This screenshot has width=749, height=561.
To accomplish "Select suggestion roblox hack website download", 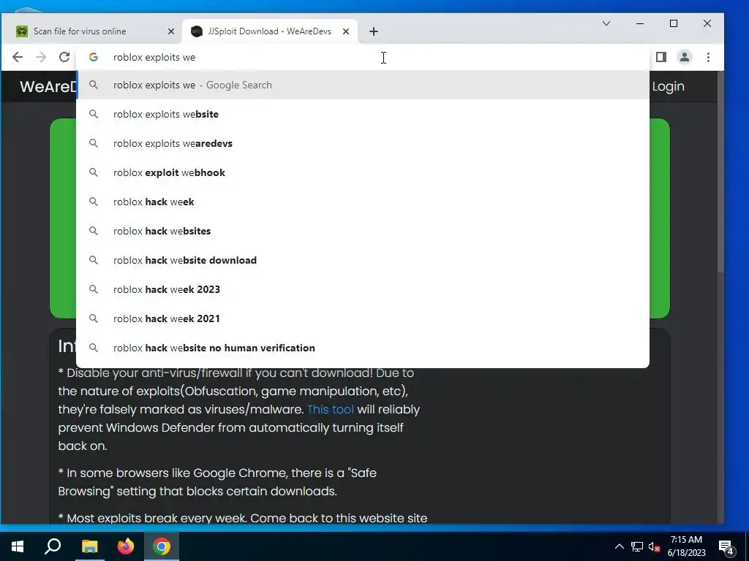I will (363, 260).
